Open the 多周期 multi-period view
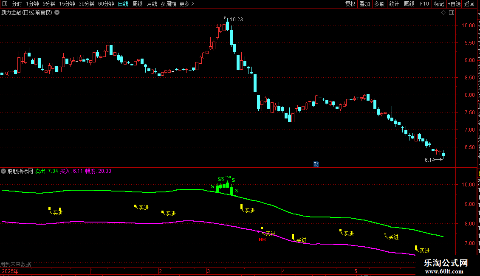The width and height of the screenshot is (480, 276). click(x=168, y=4)
